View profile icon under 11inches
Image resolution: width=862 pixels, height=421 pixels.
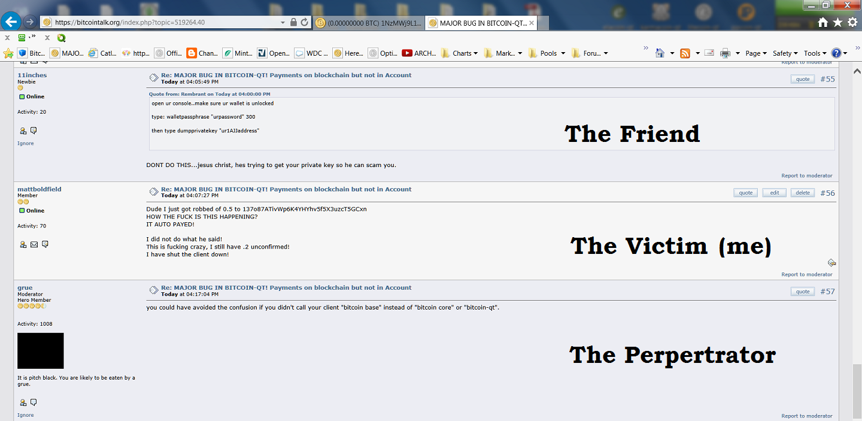(23, 131)
